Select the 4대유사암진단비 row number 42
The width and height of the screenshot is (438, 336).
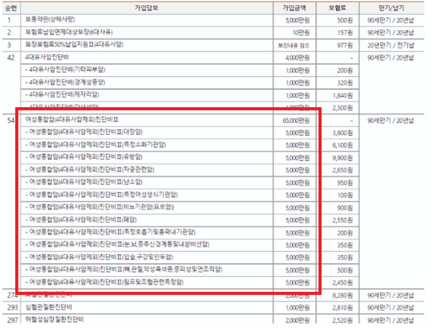(x=11, y=57)
